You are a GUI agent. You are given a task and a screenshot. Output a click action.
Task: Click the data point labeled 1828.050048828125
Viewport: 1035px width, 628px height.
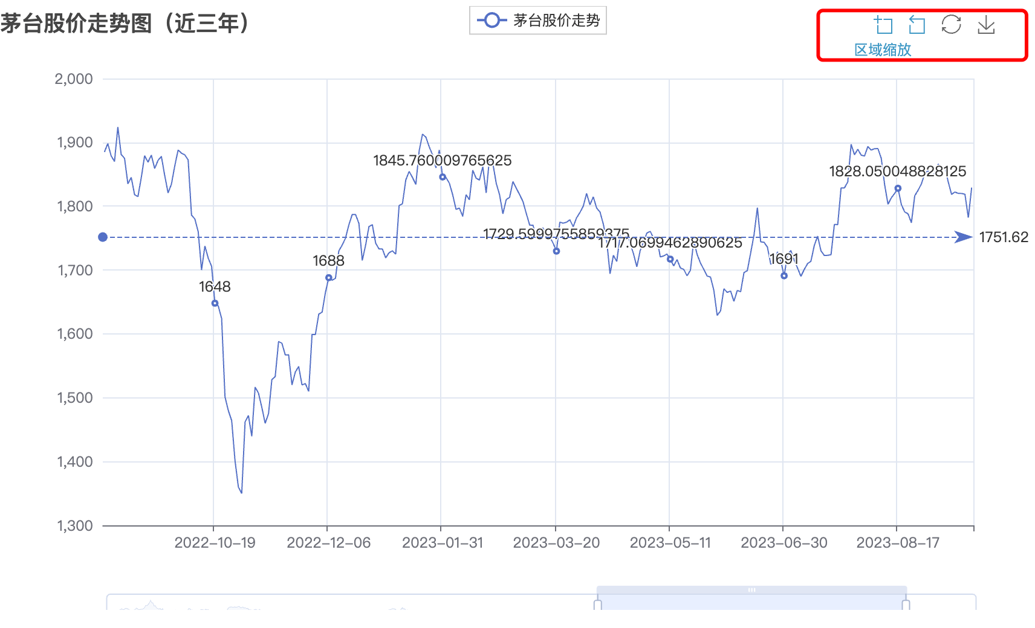[x=898, y=188]
